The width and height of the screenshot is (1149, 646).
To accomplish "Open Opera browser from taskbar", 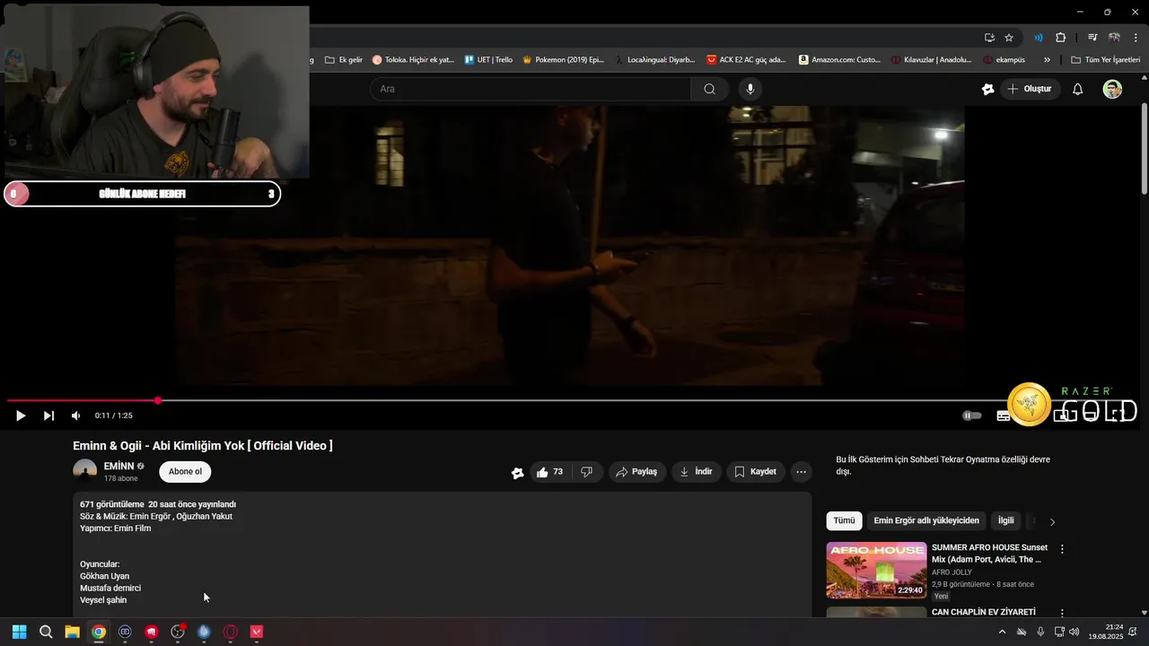I will click(x=231, y=632).
